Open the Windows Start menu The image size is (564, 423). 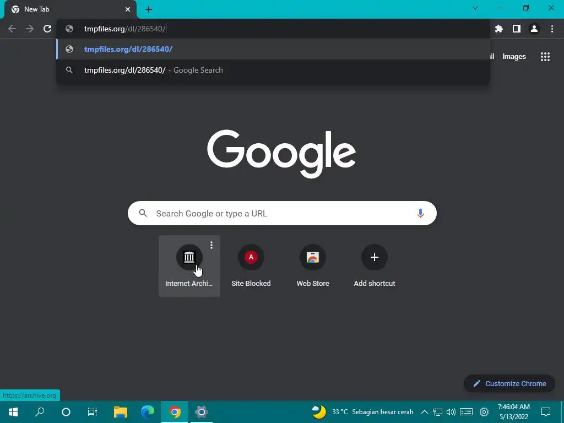coord(13,412)
